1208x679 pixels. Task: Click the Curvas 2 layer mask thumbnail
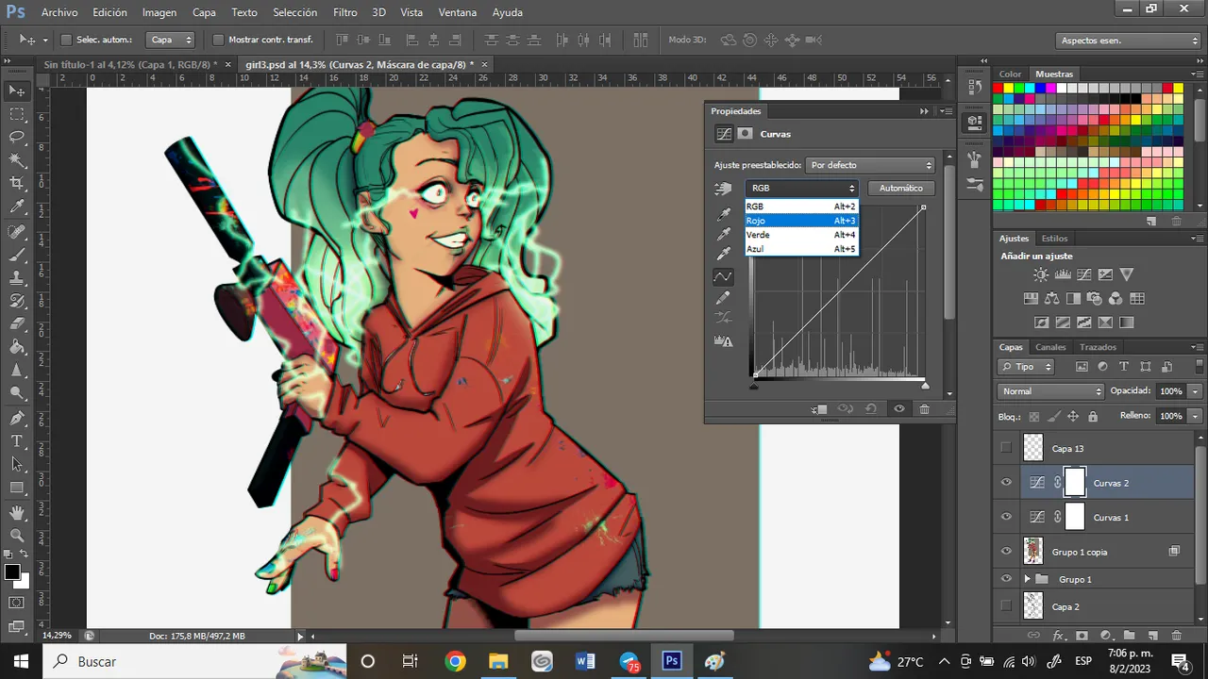(1075, 483)
